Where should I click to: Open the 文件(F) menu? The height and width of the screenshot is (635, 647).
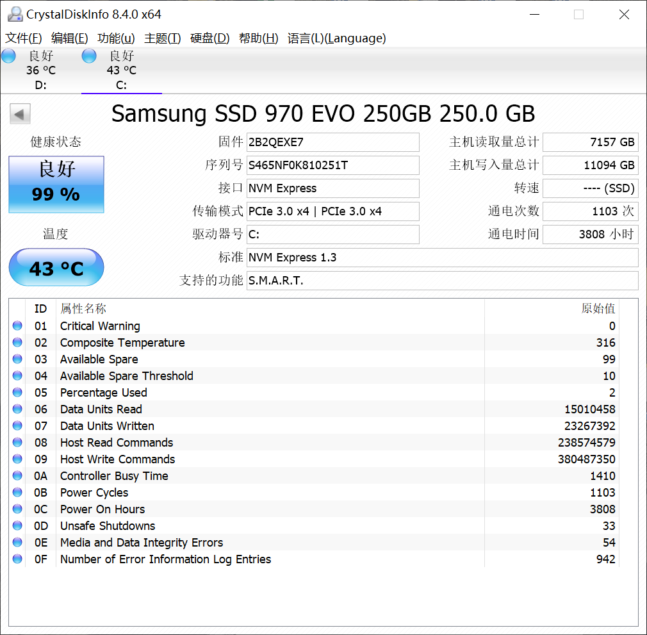tap(24, 38)
